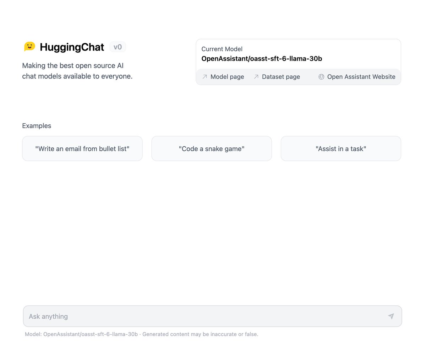
Task: Click the arrow icon beside Dataset page
Action: pyautogui.click(x=256, y=77)
